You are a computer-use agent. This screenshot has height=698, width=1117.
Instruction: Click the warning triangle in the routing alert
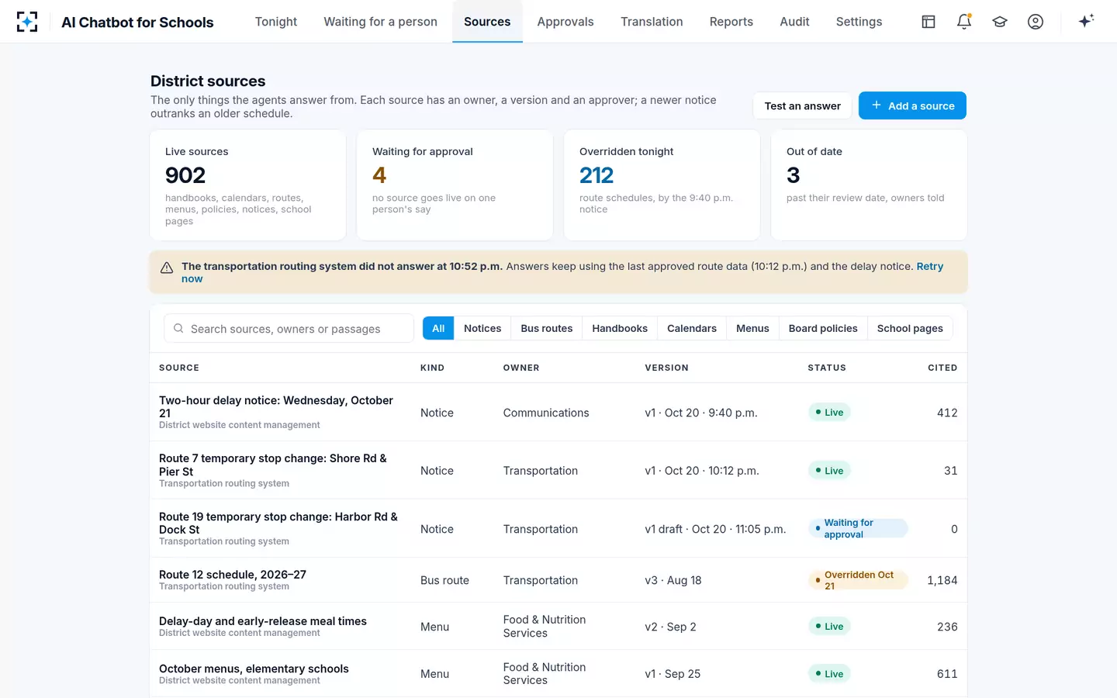tap(167, 268)
